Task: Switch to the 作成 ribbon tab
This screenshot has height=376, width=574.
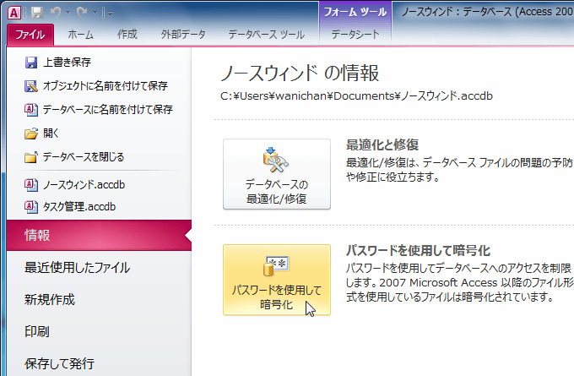Action: coord(127,35)
